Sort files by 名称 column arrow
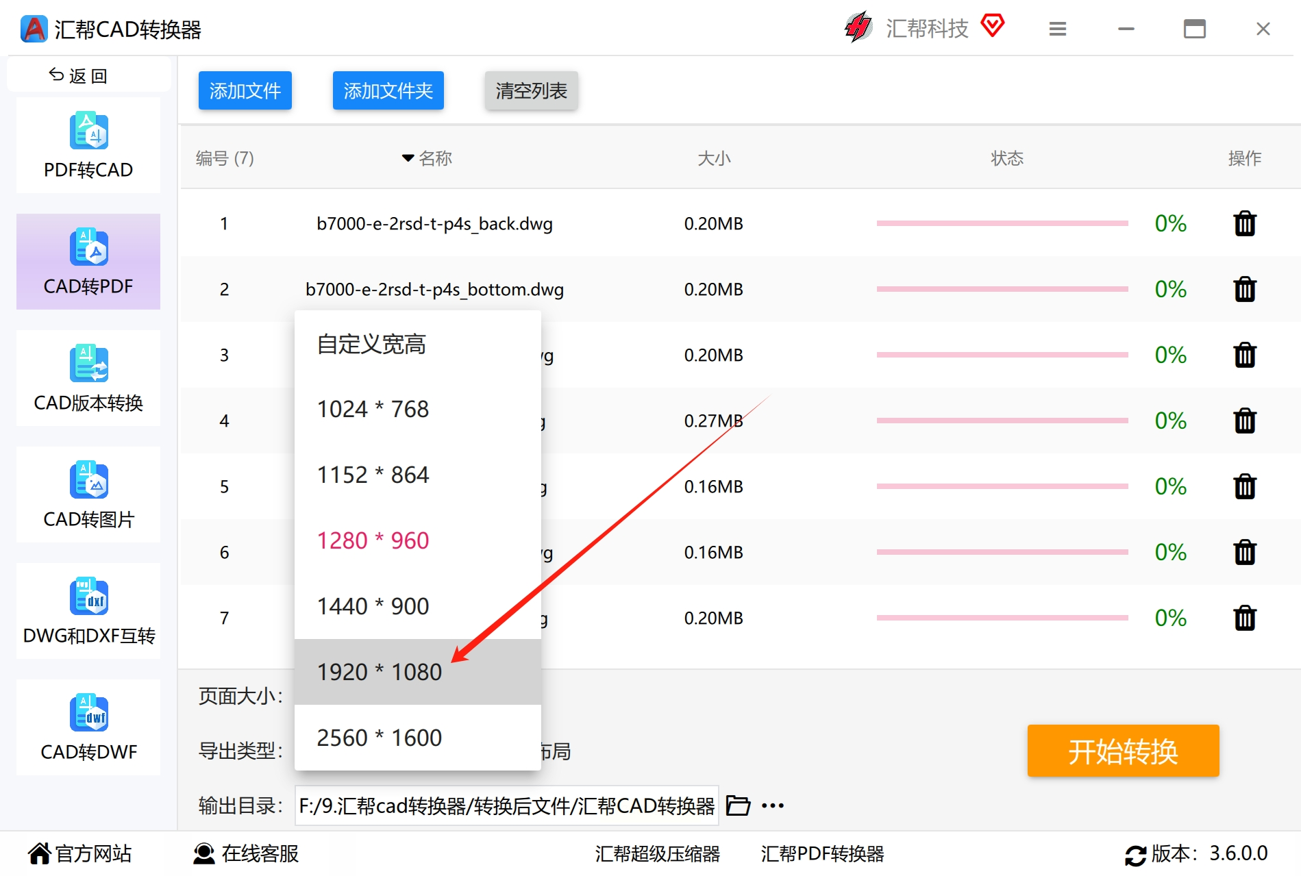This screenshot has width=1301, height=876. click(408, 158)
